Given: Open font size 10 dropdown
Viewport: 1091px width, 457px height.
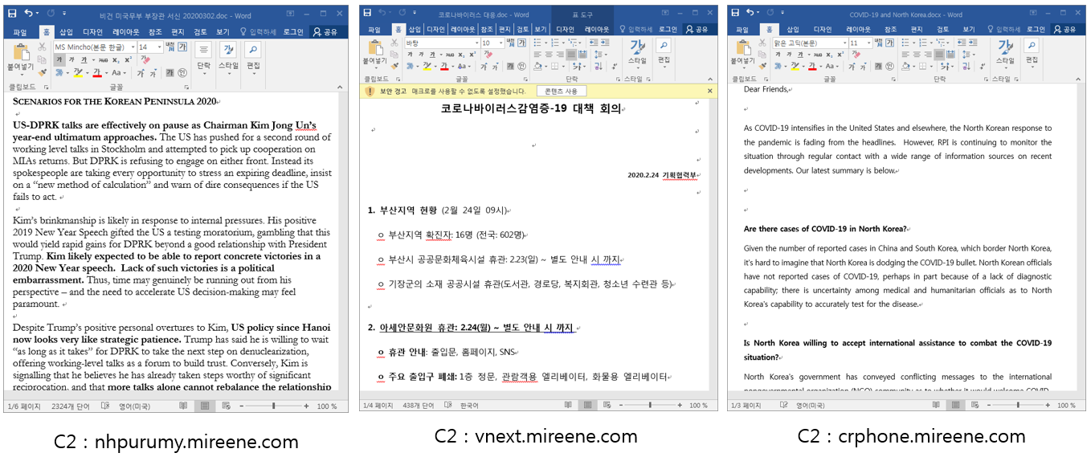Looking at the screenshot, I should (501, 43).
